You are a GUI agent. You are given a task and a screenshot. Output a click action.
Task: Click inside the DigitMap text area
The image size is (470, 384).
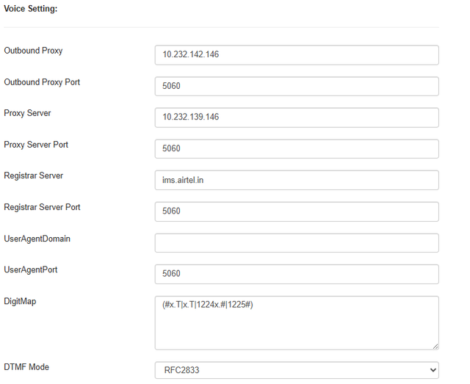pos(297,323)
